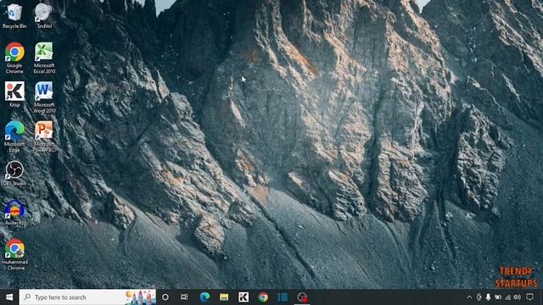Launch Google Chrome from the taskbar

pyautogui.click(x=263, y=297)
